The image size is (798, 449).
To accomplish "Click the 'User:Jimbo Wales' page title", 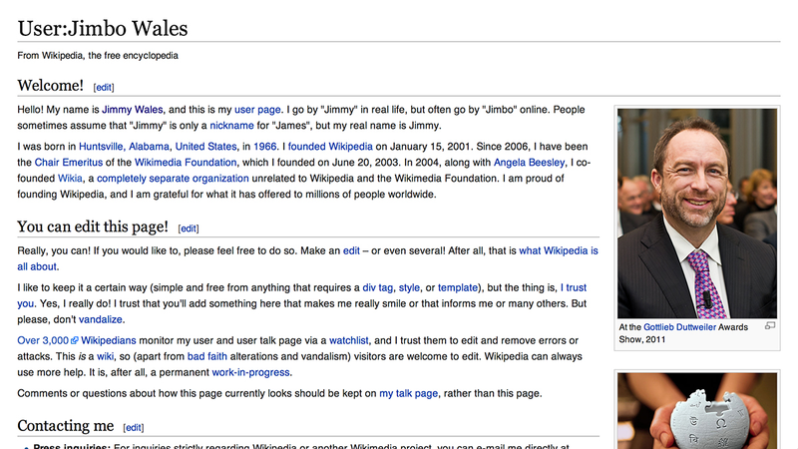I will point(103,28).
